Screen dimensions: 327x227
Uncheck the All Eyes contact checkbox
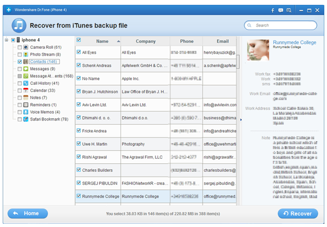click(x=79, y=52)
